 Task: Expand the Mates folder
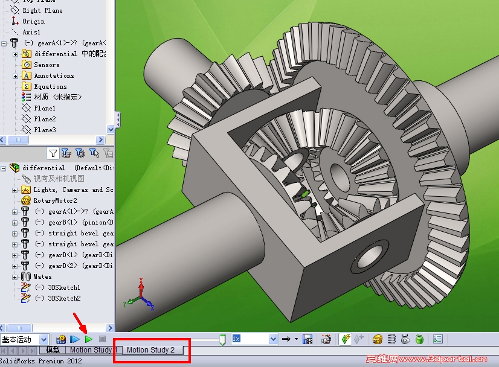14,277
